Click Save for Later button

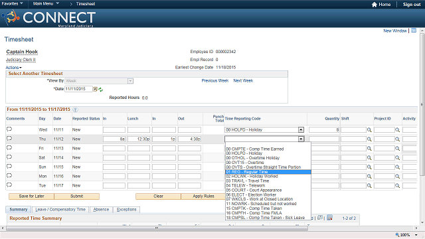31,197
